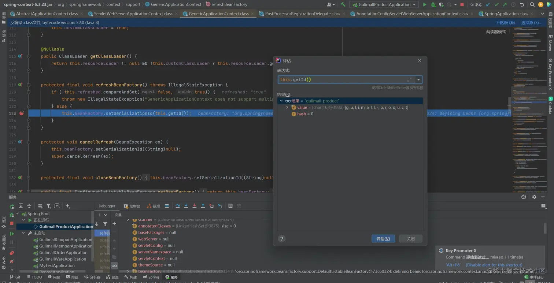Collapse the 结果 result node

[281, 101]
